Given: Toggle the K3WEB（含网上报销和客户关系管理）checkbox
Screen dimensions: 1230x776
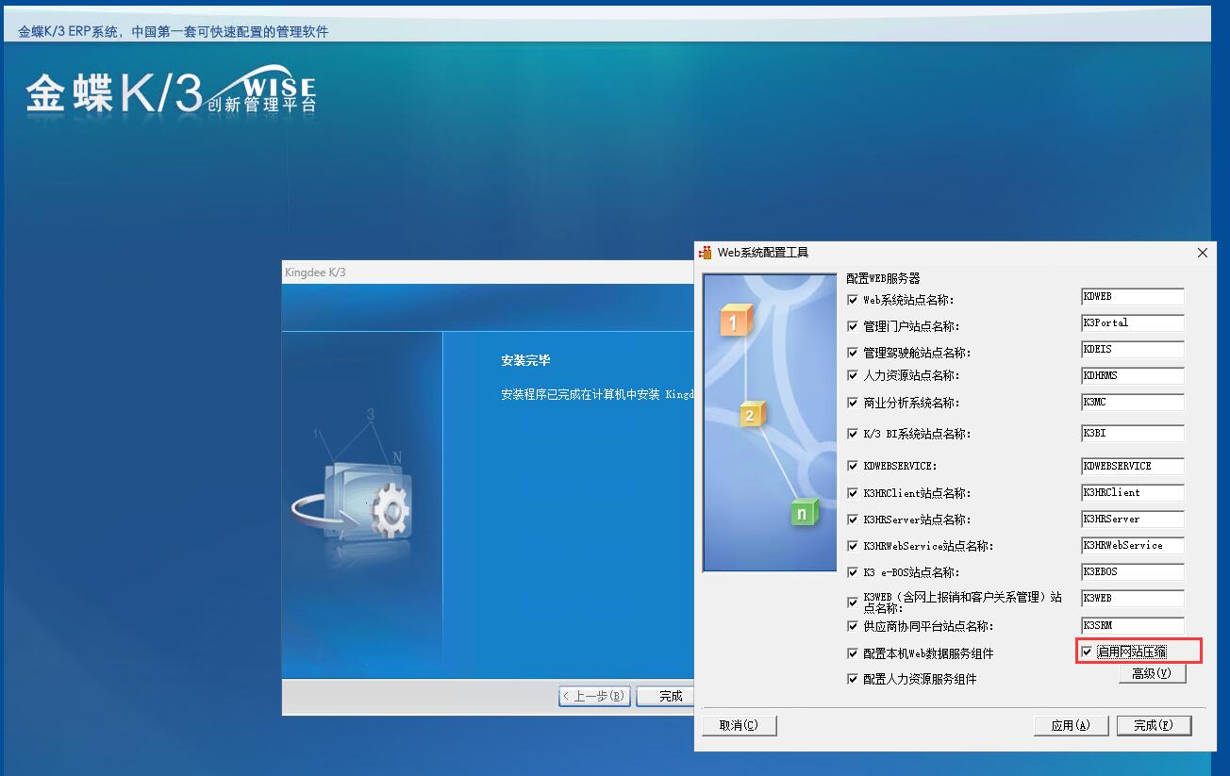Looking at the screenshot, I should (x=853, y=602).
